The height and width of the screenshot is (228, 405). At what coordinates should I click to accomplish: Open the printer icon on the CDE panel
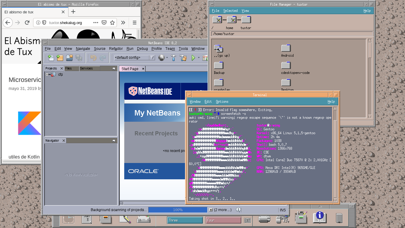(x=264, y=219)
